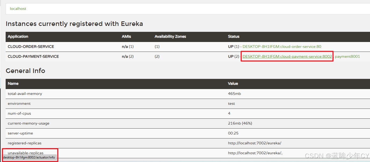The height and width of the screenshot is (162, 370).
Task: Select the 465mb memory value
Action: pos(234,94)
